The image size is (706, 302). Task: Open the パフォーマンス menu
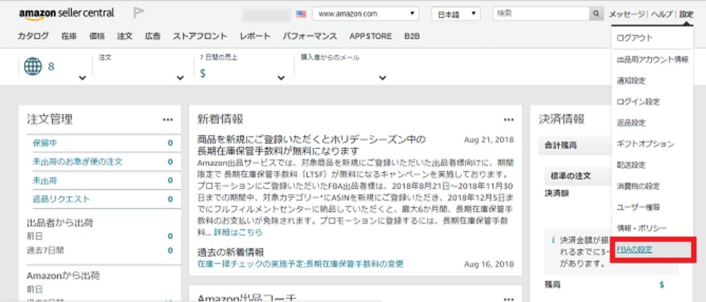[310, 36]
